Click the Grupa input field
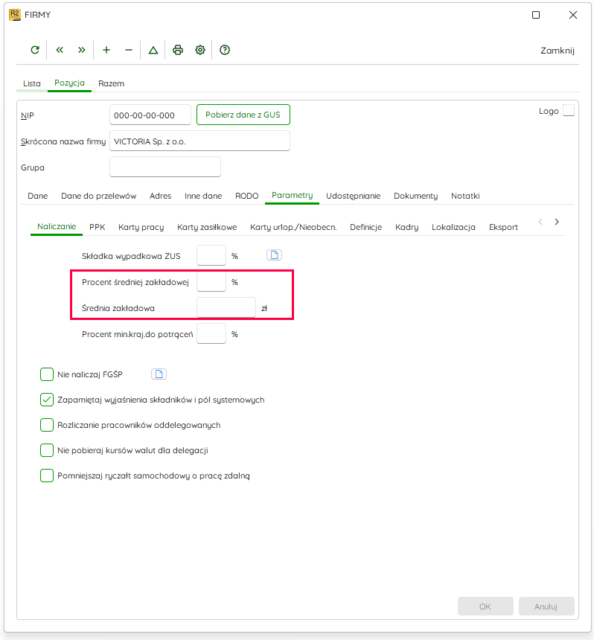Viewport: 594px width, 640px height. pyautogui.click(x=165, y=167)
